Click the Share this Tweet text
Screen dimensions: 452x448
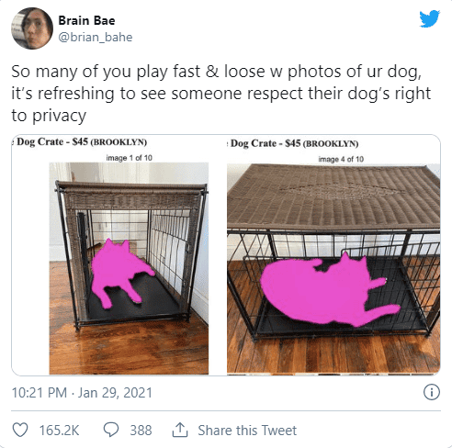coord(247,431)
